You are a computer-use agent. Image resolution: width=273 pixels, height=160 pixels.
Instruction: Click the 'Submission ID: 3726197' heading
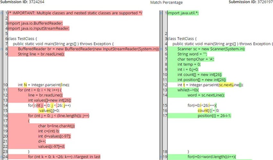tap(251, 2)
